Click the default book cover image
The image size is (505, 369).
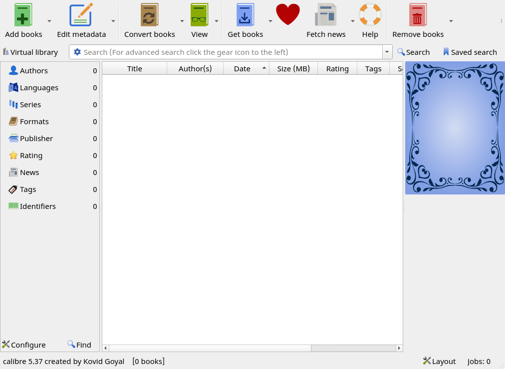455,128
